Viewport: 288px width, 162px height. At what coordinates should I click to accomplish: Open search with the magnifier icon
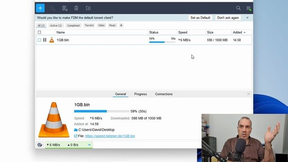tap(238, 8)
